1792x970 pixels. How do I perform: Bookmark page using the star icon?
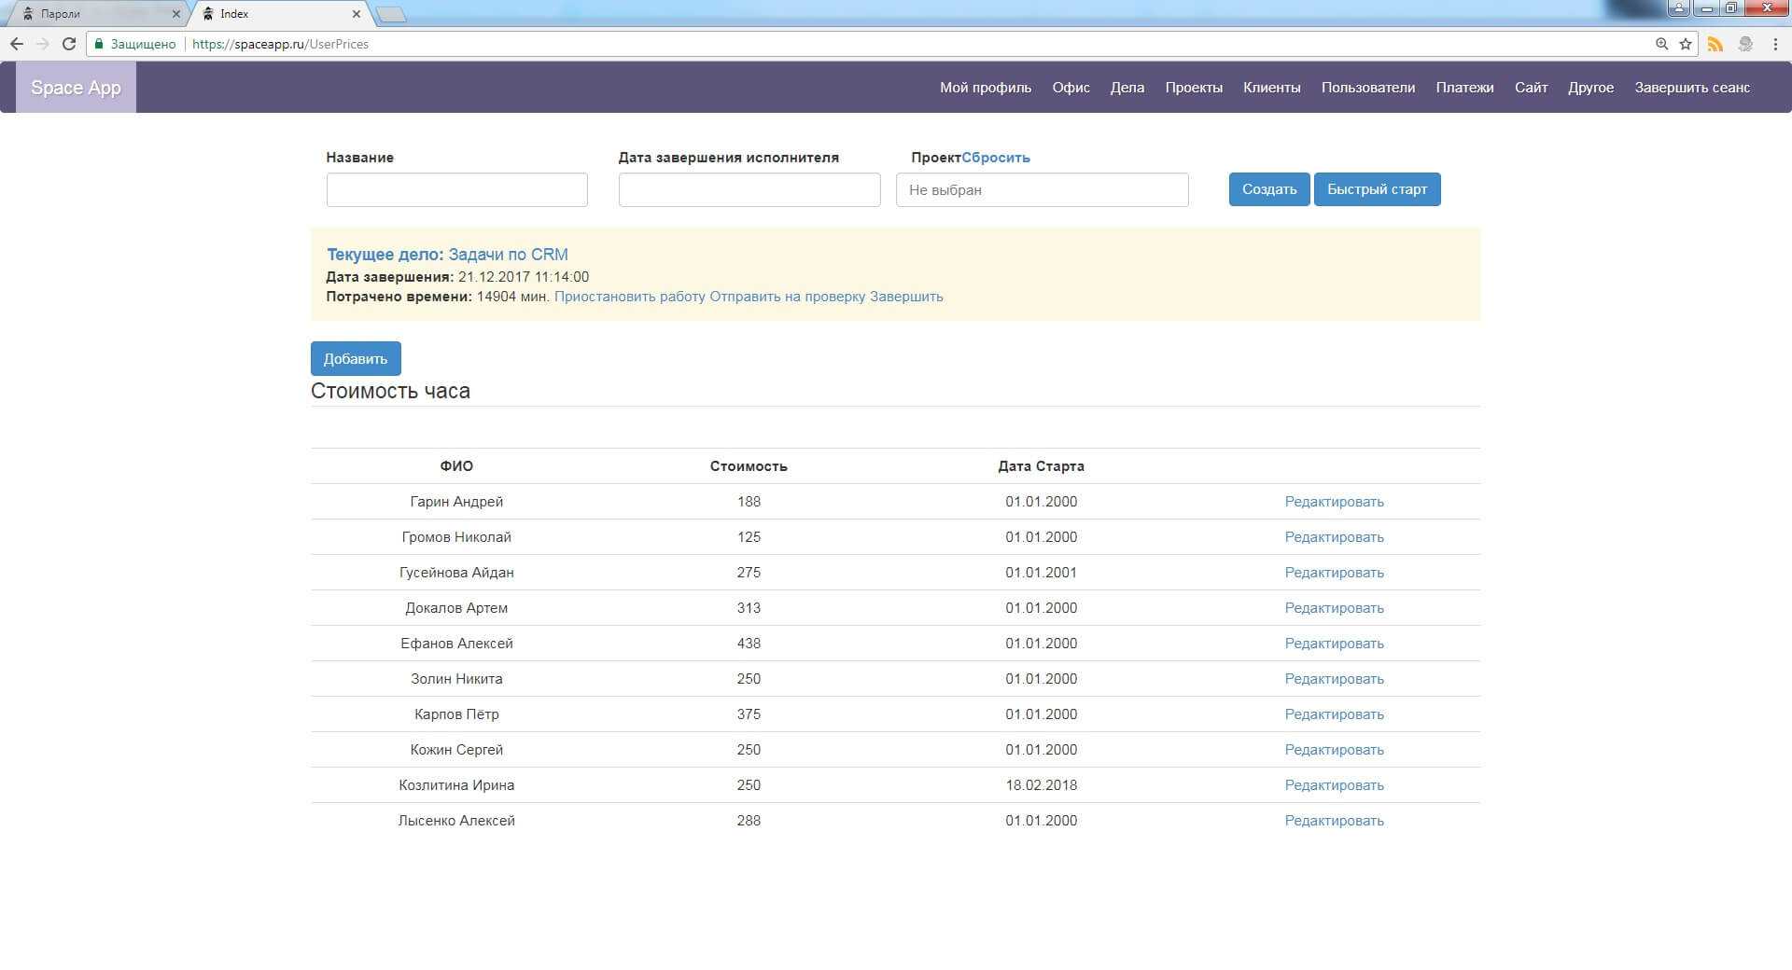[1686, 44]
